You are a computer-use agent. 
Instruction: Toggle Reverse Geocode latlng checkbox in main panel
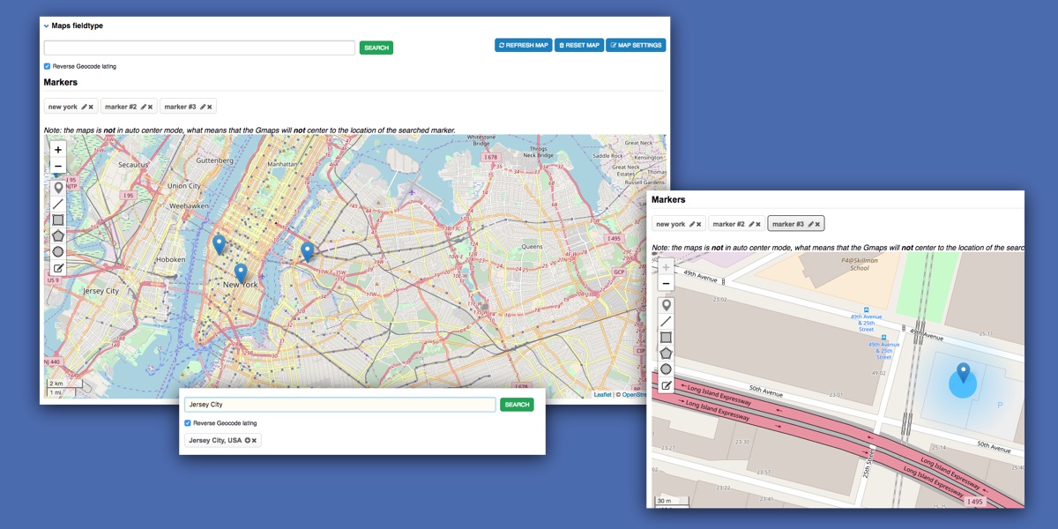click(x=47, y=66)
